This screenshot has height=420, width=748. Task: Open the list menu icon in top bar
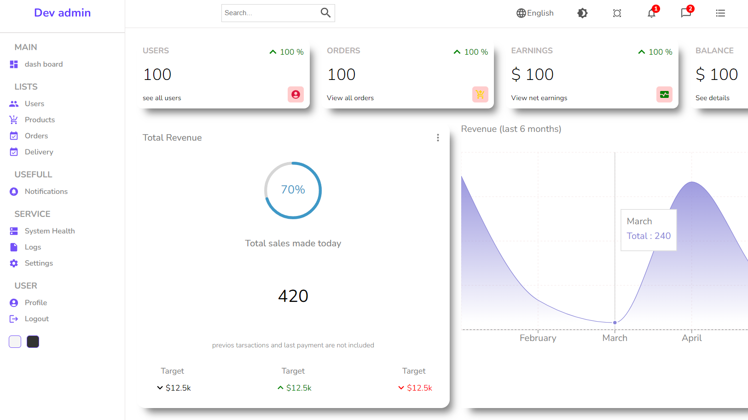tap(720, 13)
